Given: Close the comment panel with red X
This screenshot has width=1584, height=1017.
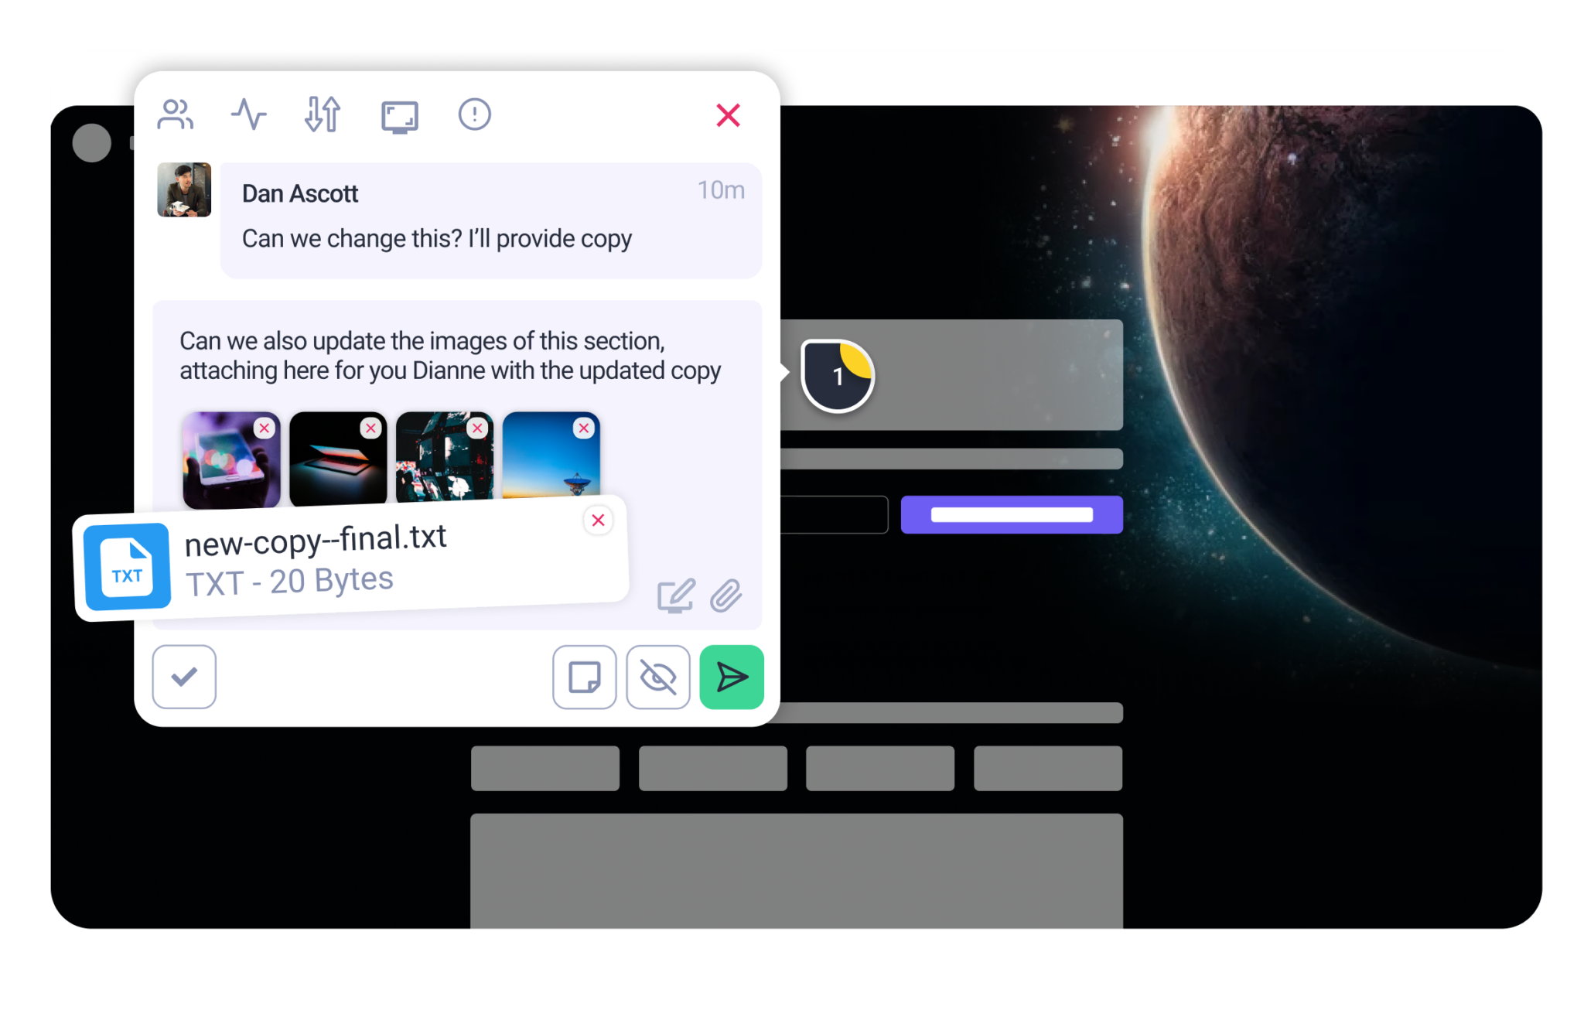Looking at the screenshot, I should [728, 115].
